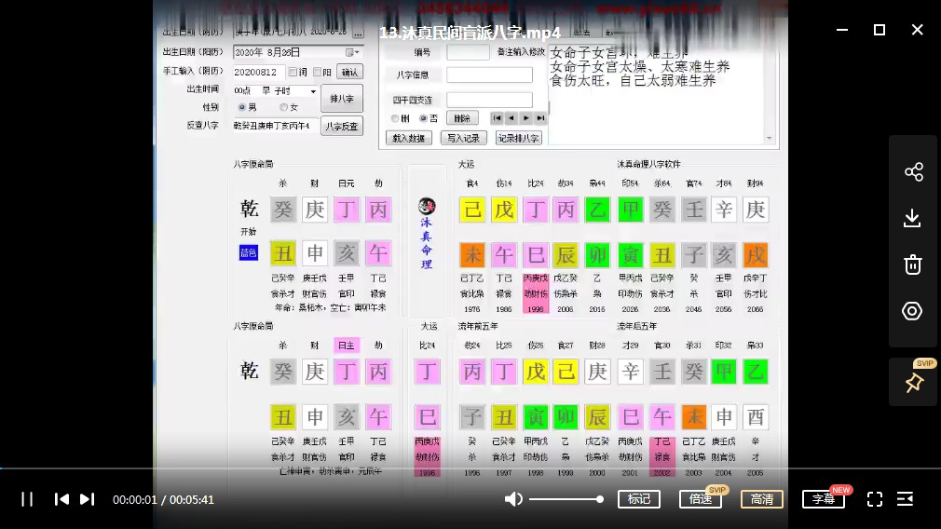The image size is (941, 529).
Task: Click the 标记 button
Action: pyautogui.click(x=639, y=499)
